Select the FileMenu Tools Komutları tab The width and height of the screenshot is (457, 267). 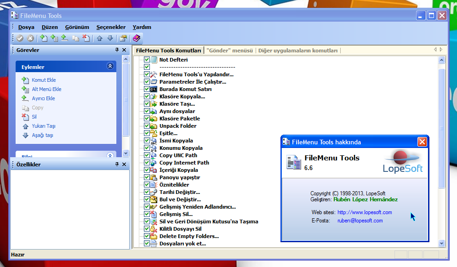click(x=168, y=51)
